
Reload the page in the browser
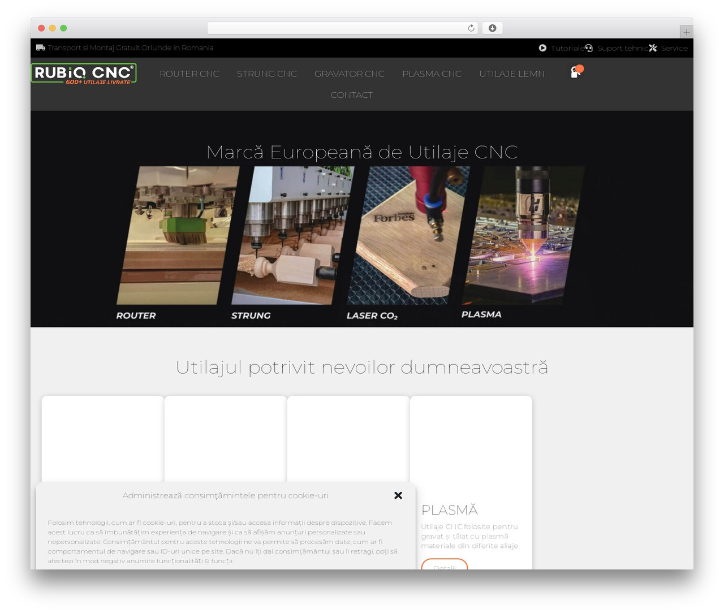tap(471, 28)
